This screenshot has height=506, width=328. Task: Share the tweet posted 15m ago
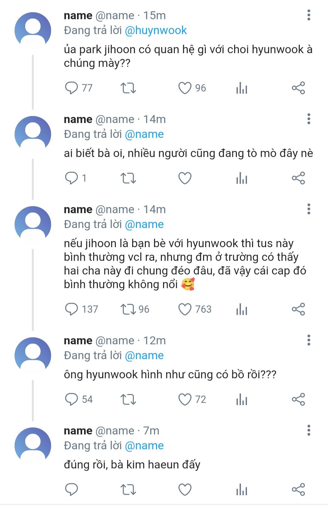click(298, 88)
